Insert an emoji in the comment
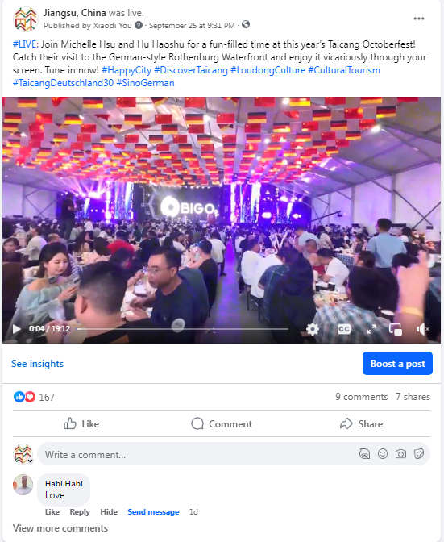 383,453
